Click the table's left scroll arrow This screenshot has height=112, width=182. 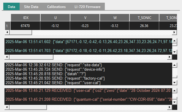(x=7, y=32)
